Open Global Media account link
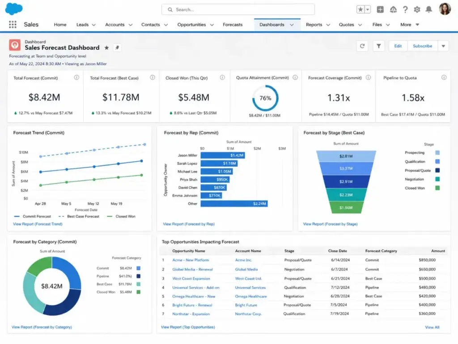This screenshot has width=458, height=344. tap(246, 269)
